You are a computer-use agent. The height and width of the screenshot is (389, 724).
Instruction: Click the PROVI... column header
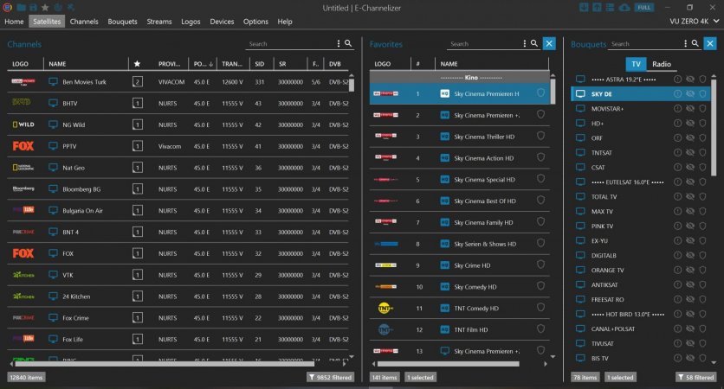pyautogui.click(x=169, y=64)
